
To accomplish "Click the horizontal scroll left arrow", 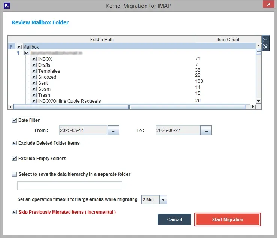I will click(x=10, y=107).
